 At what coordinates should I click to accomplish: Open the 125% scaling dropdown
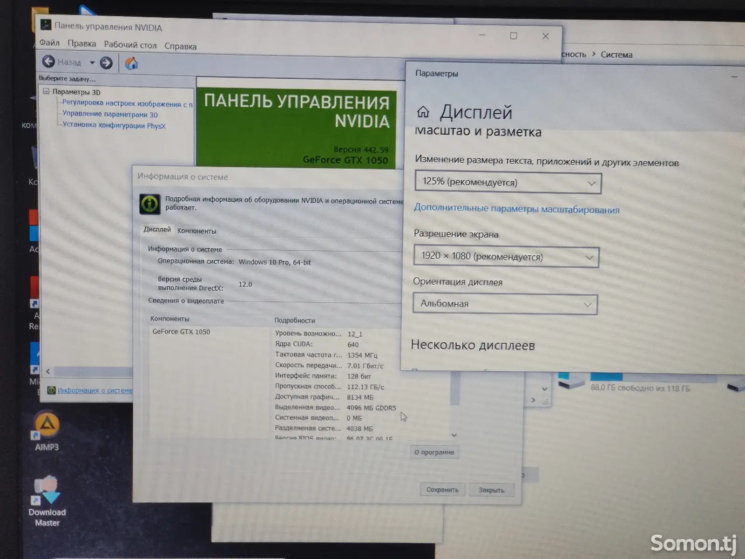click(x=508, y=183)
